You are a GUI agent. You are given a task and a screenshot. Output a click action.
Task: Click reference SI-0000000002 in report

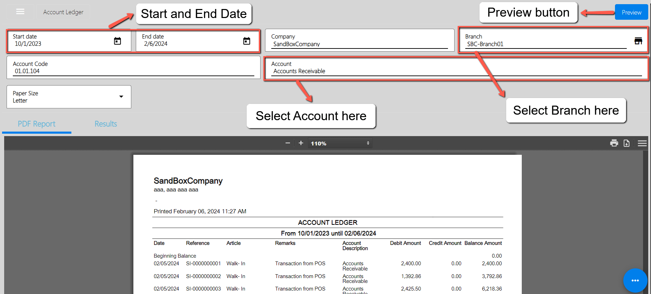[x=203, y=276]
